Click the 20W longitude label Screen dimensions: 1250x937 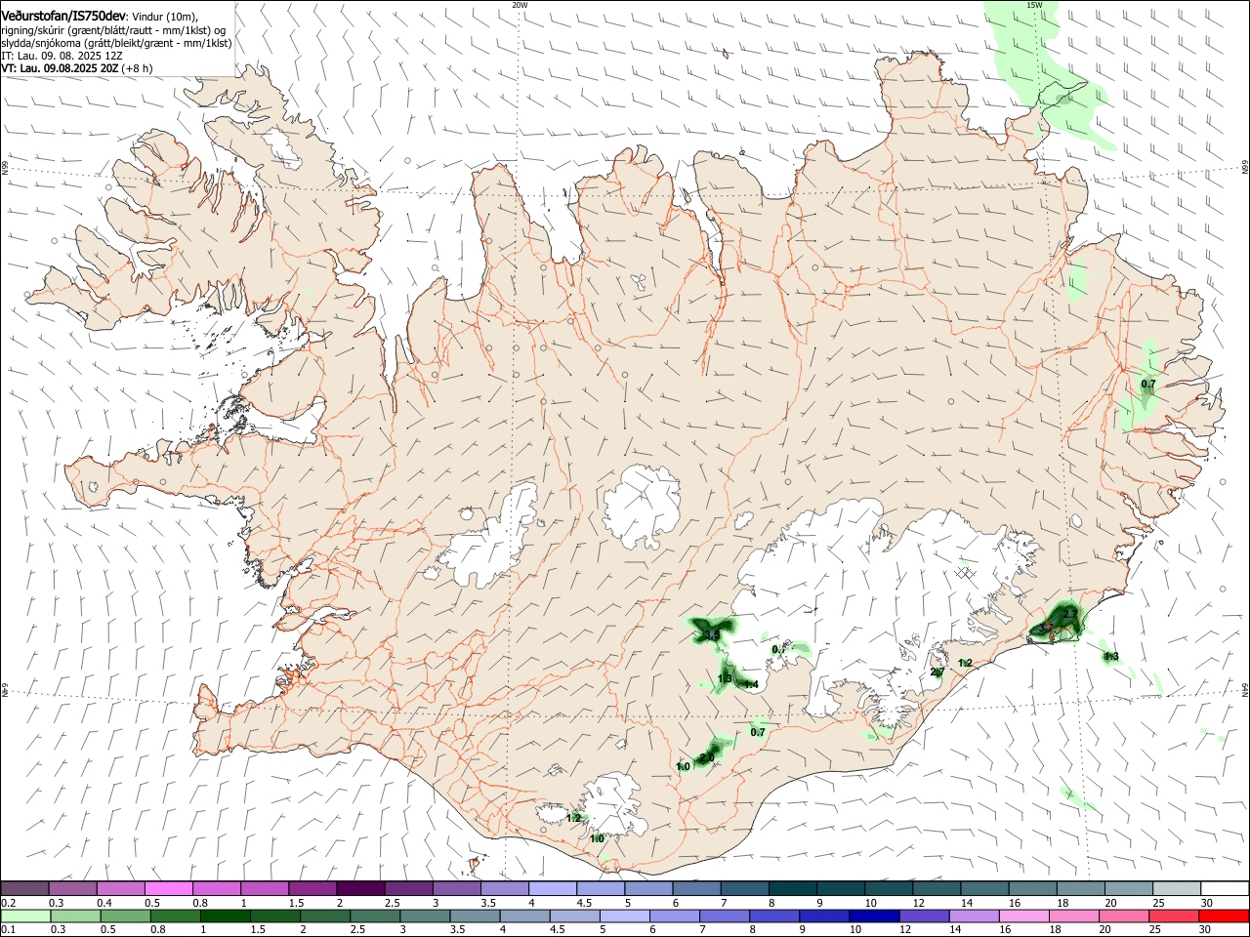tap(520, 5)
